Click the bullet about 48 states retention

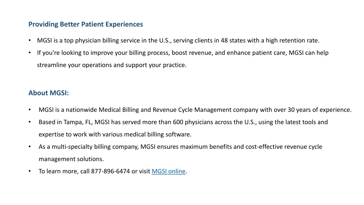(178, 41)
